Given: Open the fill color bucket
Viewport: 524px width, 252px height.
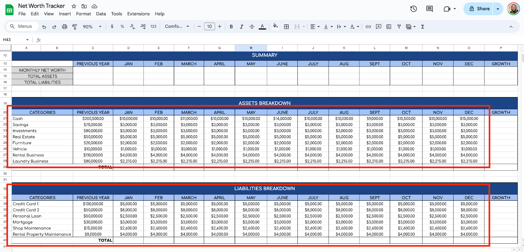Looking at the screenshot, I should (x=275, y=26).
